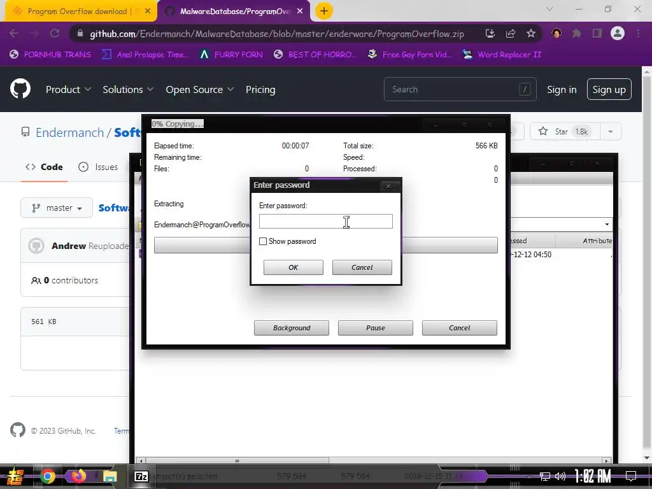Open the Pricing page

click(260, 89)
